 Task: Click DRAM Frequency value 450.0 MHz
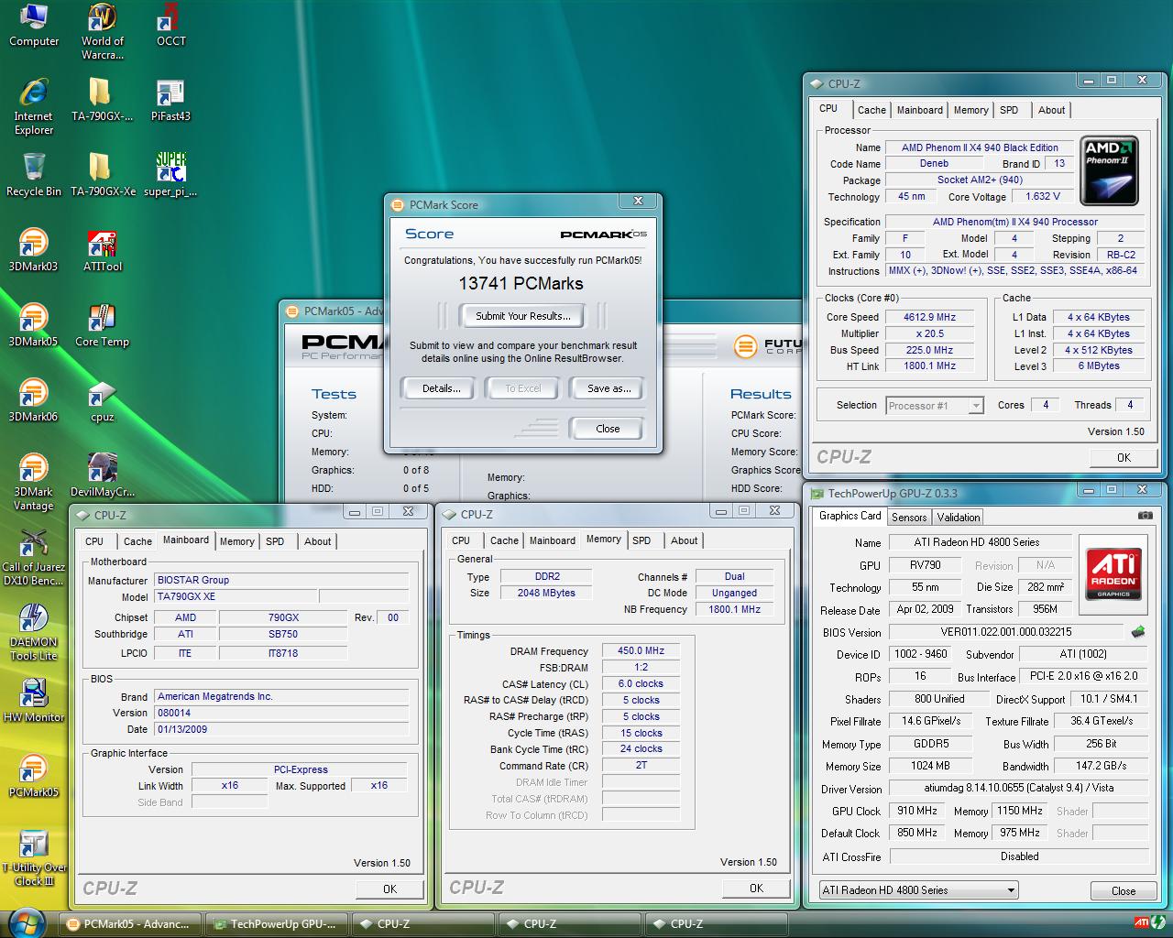click(x=641, y=650)
